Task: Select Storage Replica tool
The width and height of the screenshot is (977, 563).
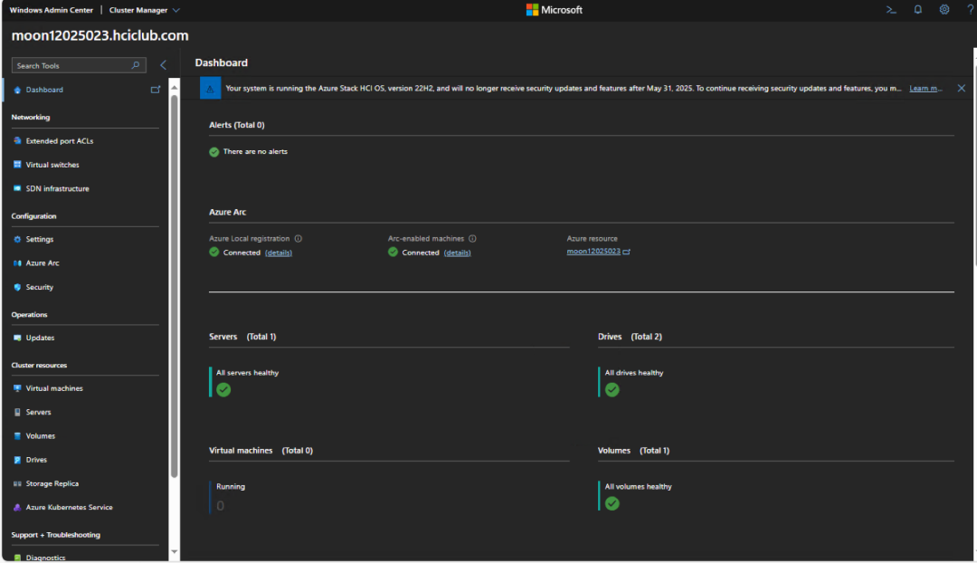Action: pos(52,483)
